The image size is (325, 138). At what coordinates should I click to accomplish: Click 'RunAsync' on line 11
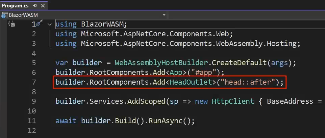tap(166, 121)
